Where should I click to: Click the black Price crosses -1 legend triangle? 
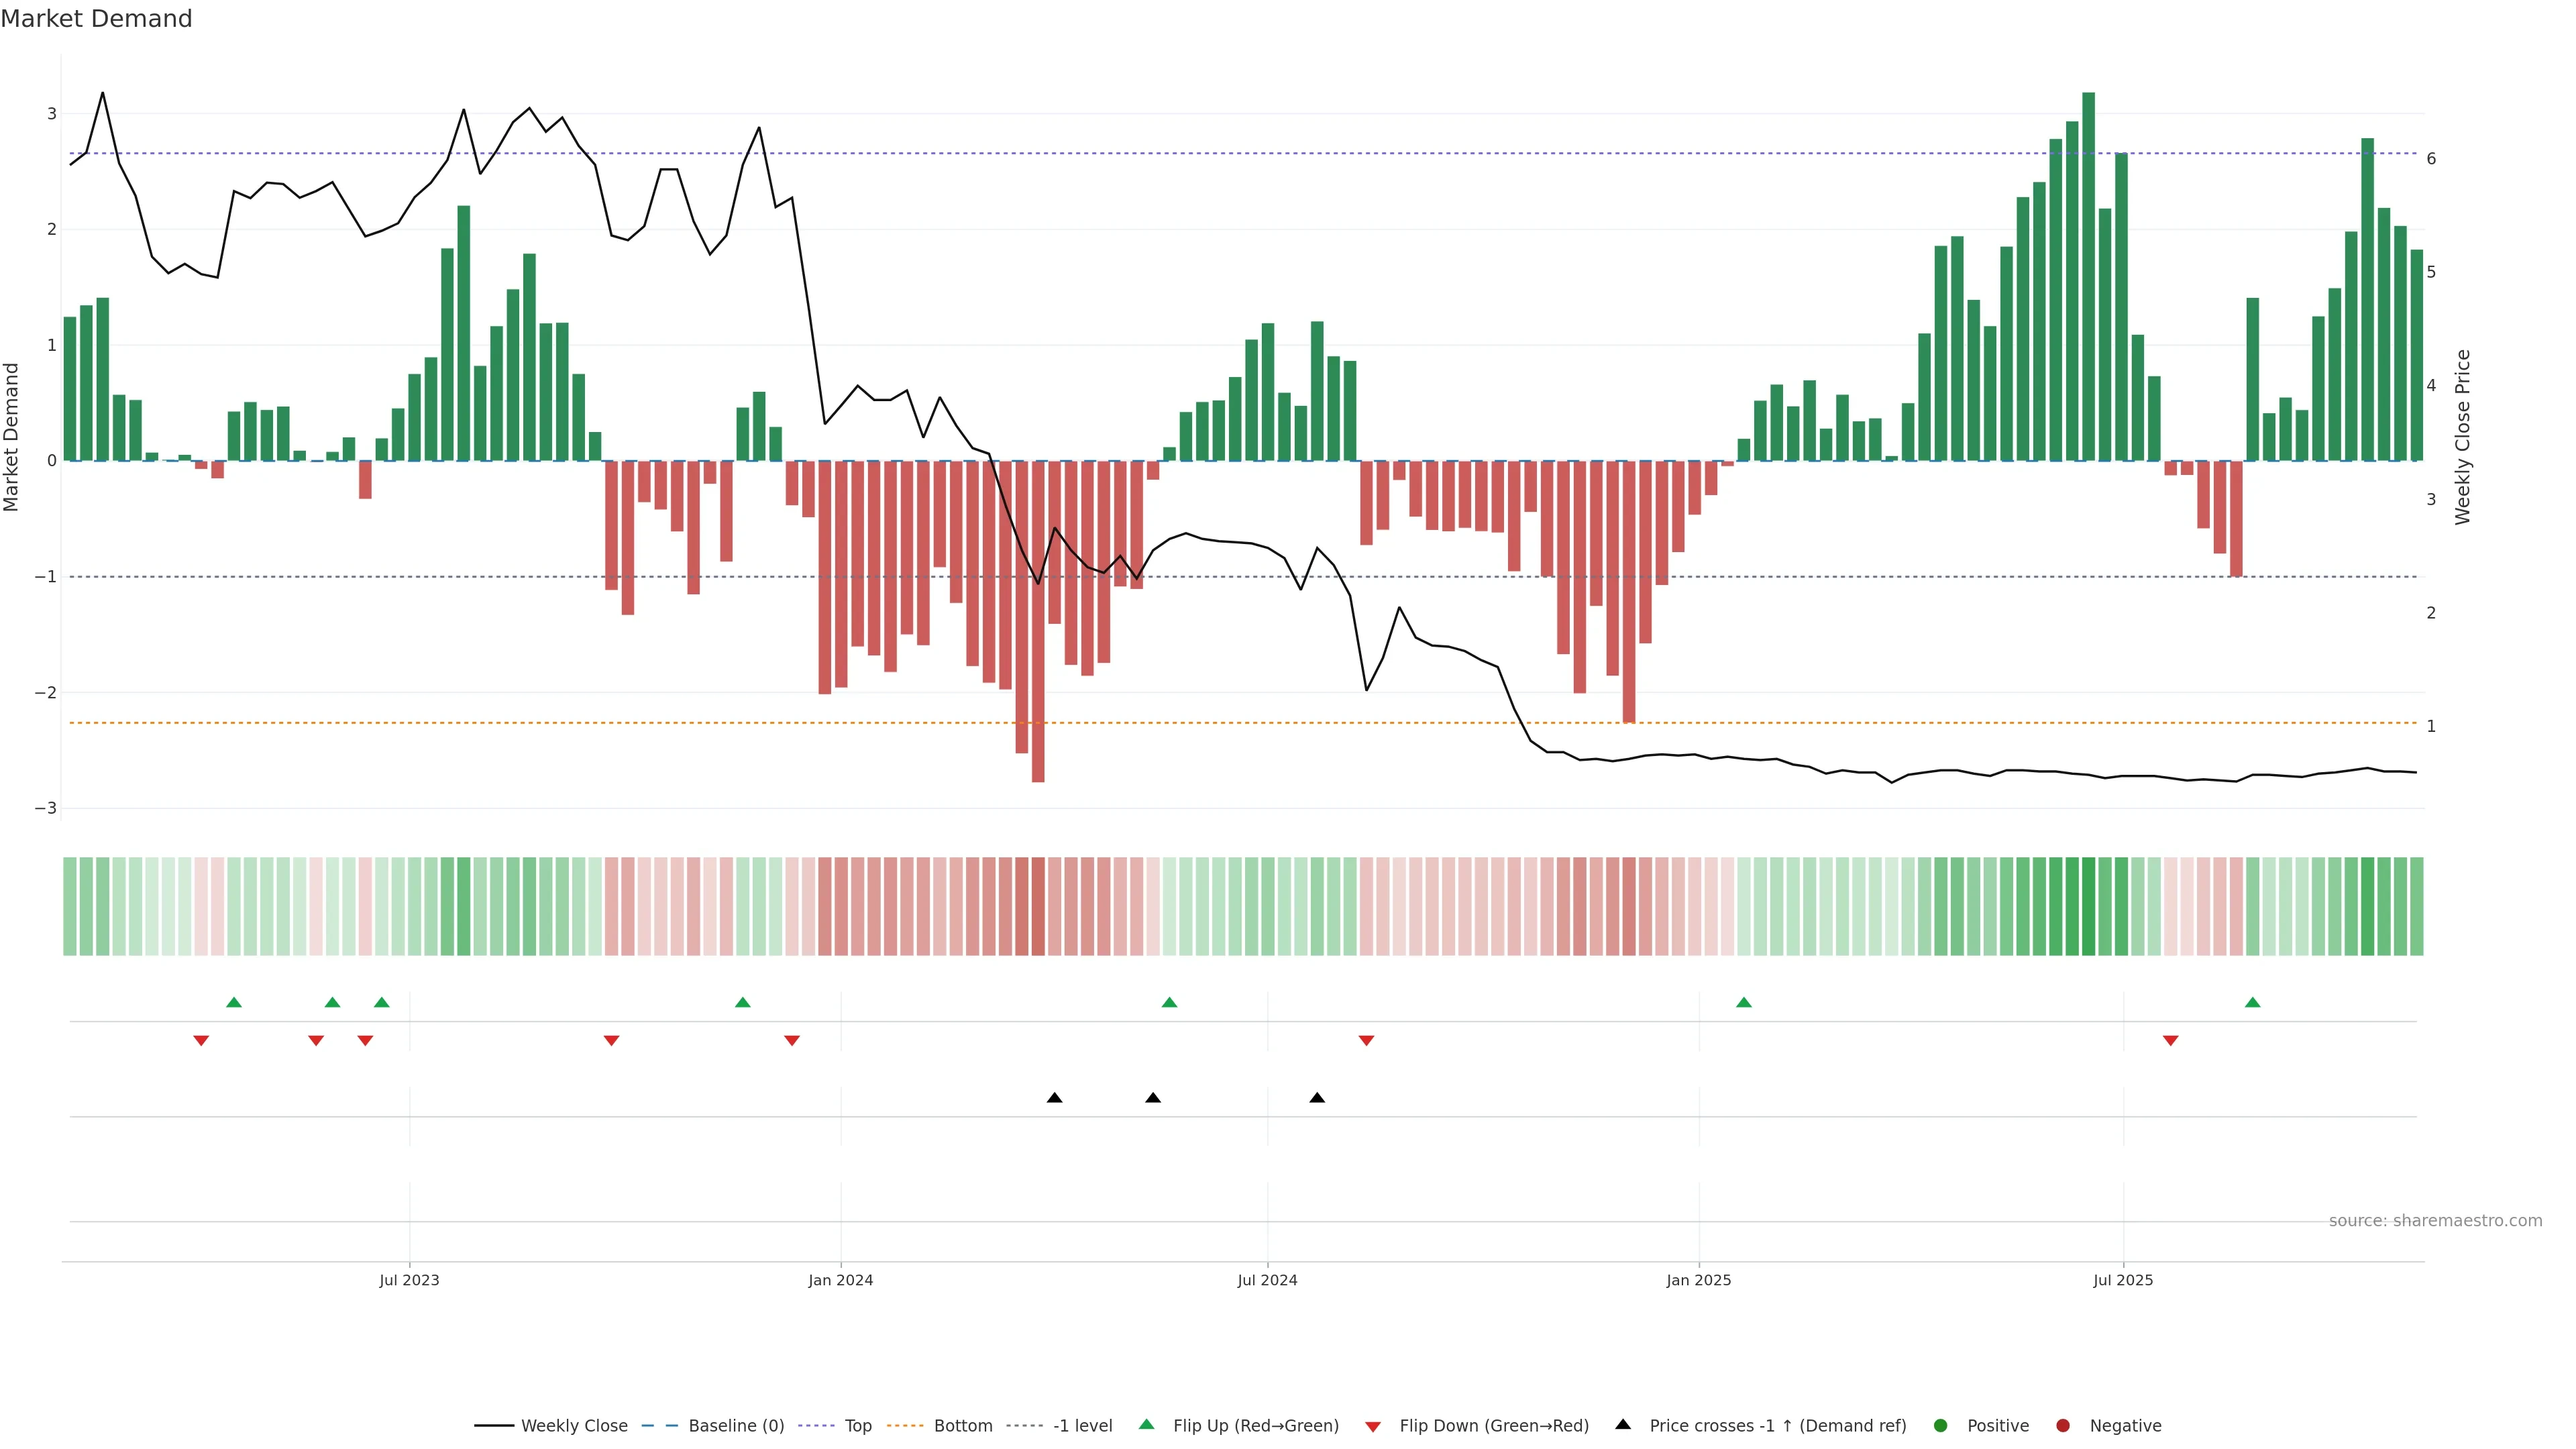(1623, 1425)
